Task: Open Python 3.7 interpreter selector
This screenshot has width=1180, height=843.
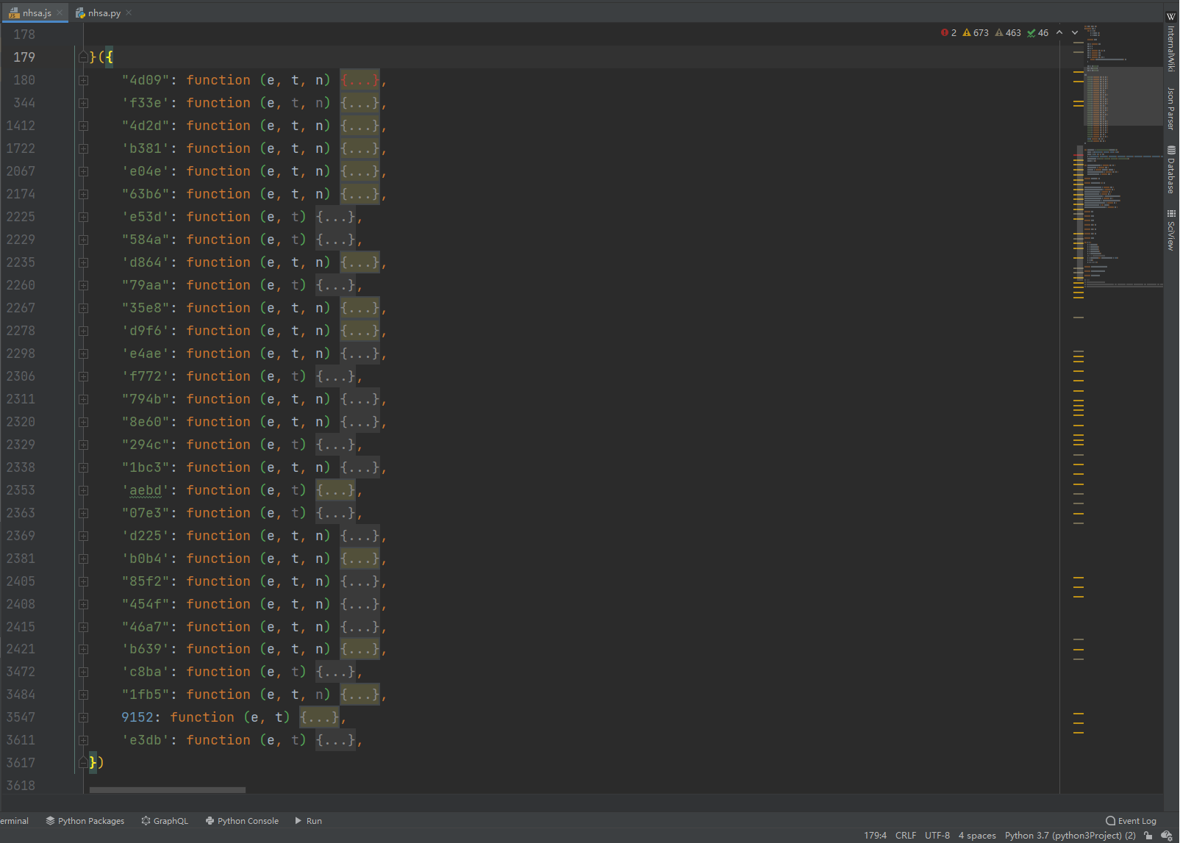Action: pyautogui.click(x=1070, y=836)
